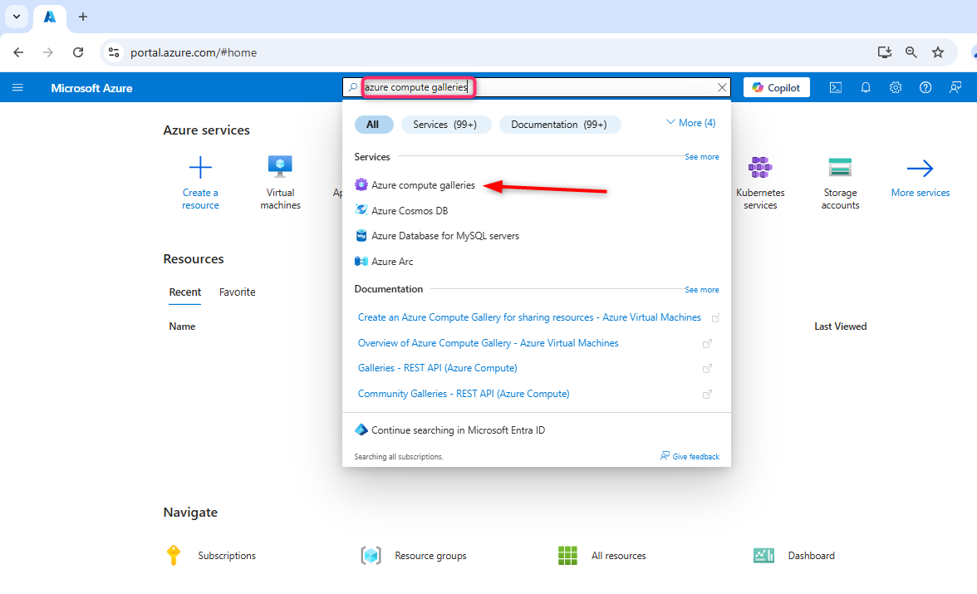Viewport: 977px width, 594px height.
Task: Click the All resources navigate link
Action: tap(619, 555)
